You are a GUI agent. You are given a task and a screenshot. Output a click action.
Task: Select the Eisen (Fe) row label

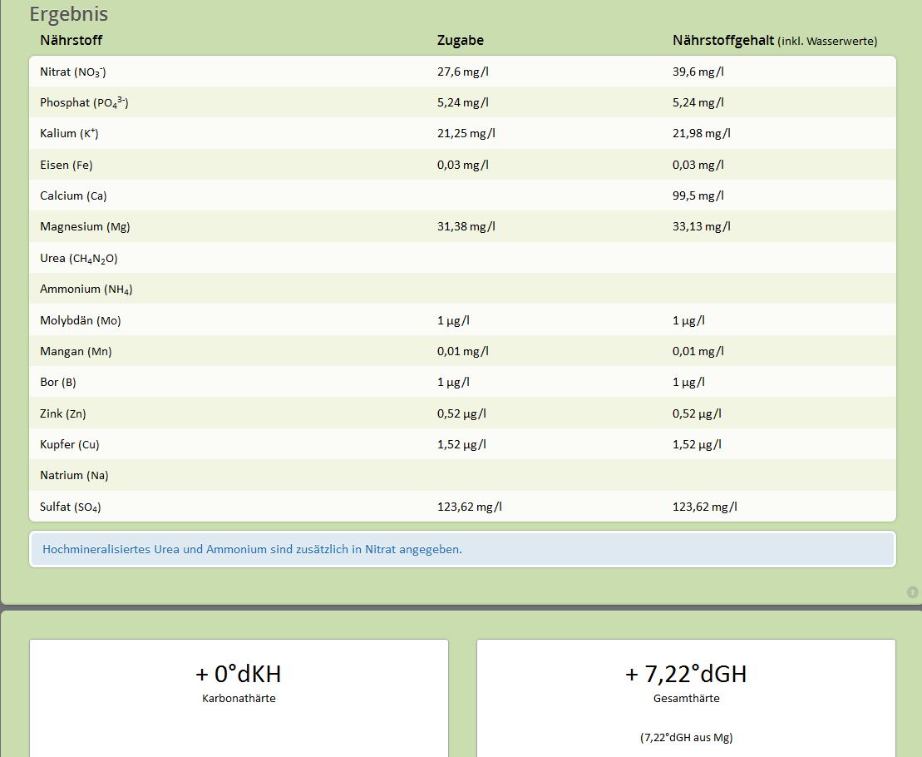[67, 165]
